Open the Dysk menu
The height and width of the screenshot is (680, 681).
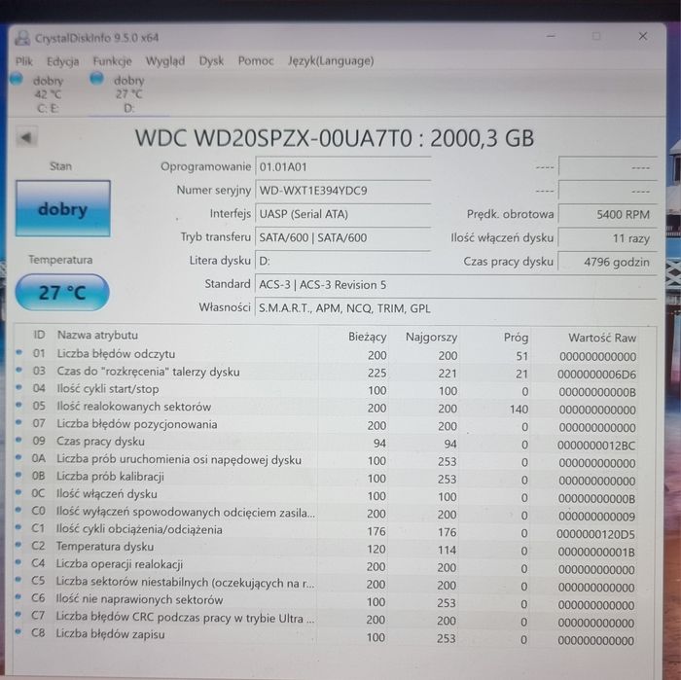(211, 60)
